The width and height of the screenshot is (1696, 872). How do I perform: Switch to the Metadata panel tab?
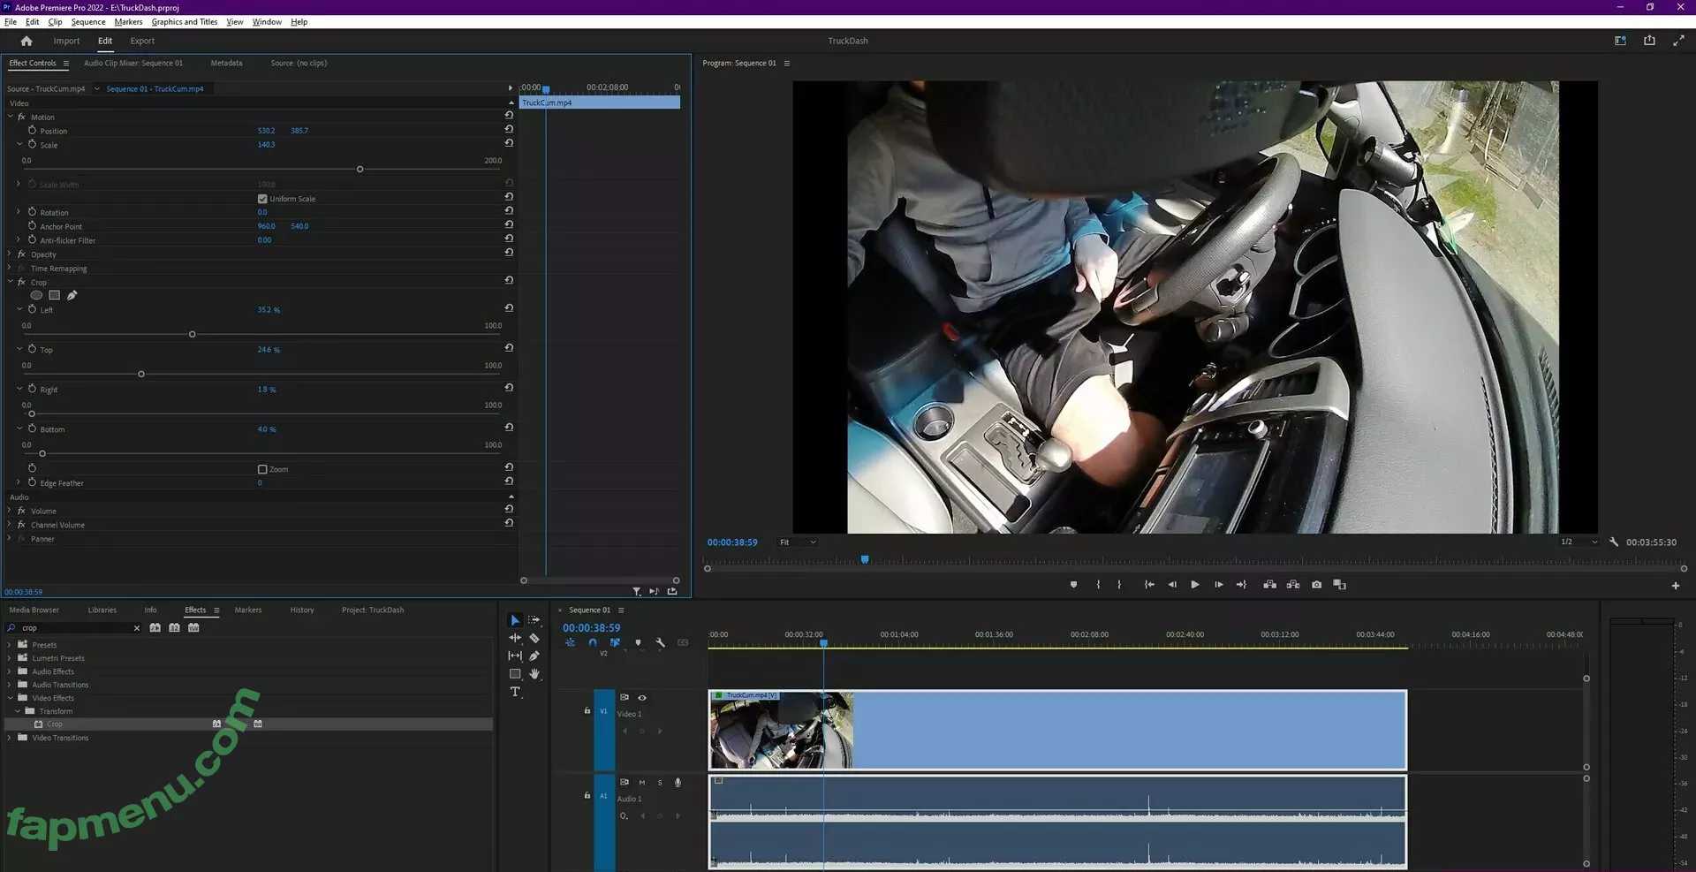tap(226, 63)
